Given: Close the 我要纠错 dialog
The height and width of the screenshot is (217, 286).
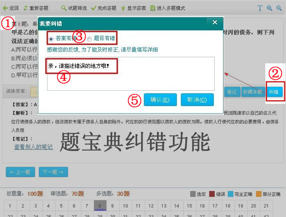Looking at the screenshot, I should [x=215, y=22].
